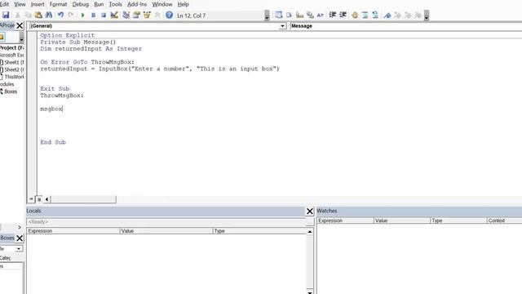
Task: Click the Outdent icon in Edit toolbar
Action: tap(343, 15)
